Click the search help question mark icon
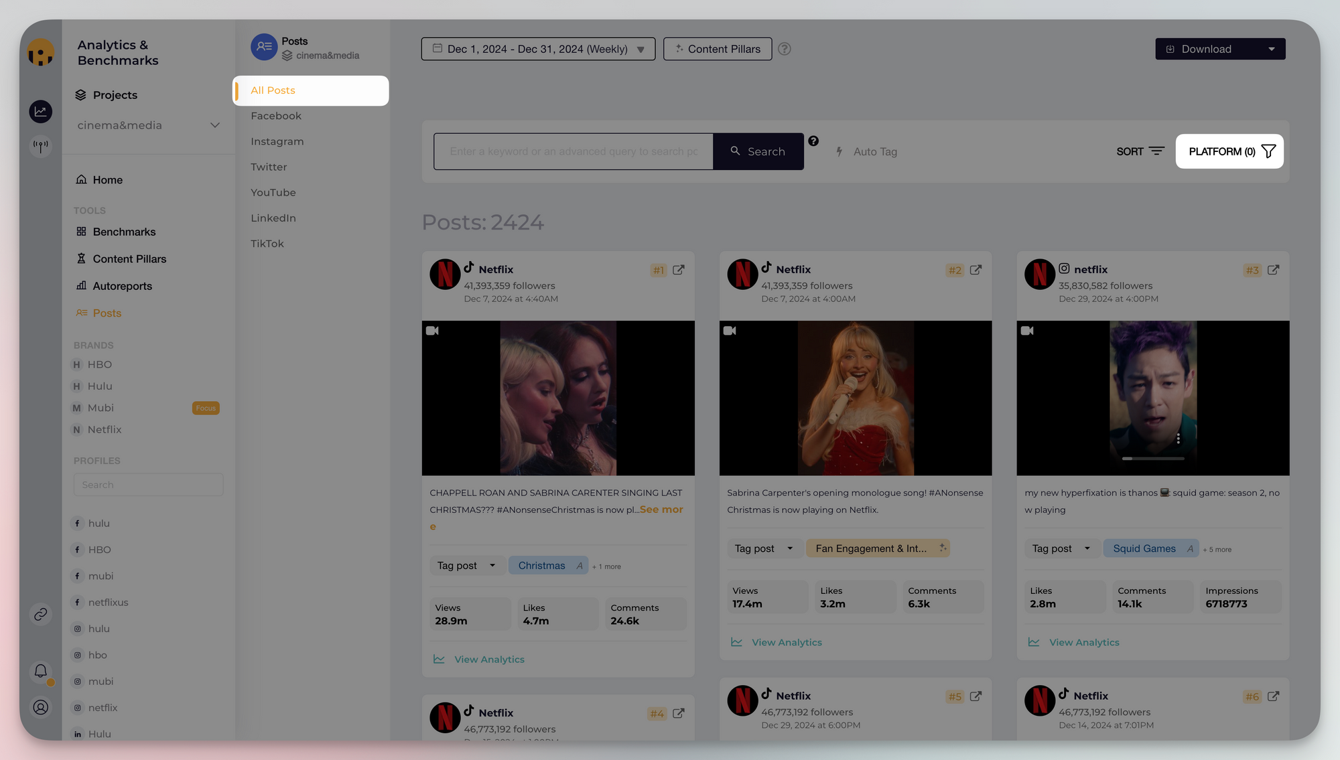This screenshot has width=1340, height=760. tap(813, 141)
